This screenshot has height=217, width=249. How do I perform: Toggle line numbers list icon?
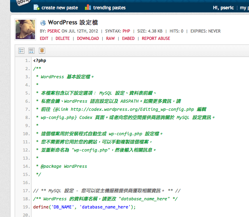click(21, 51)
